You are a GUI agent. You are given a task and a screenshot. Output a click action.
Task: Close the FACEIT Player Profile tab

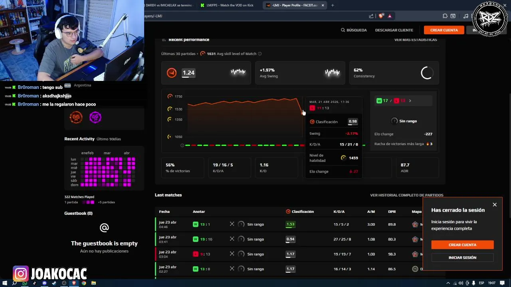pos(323,5)
